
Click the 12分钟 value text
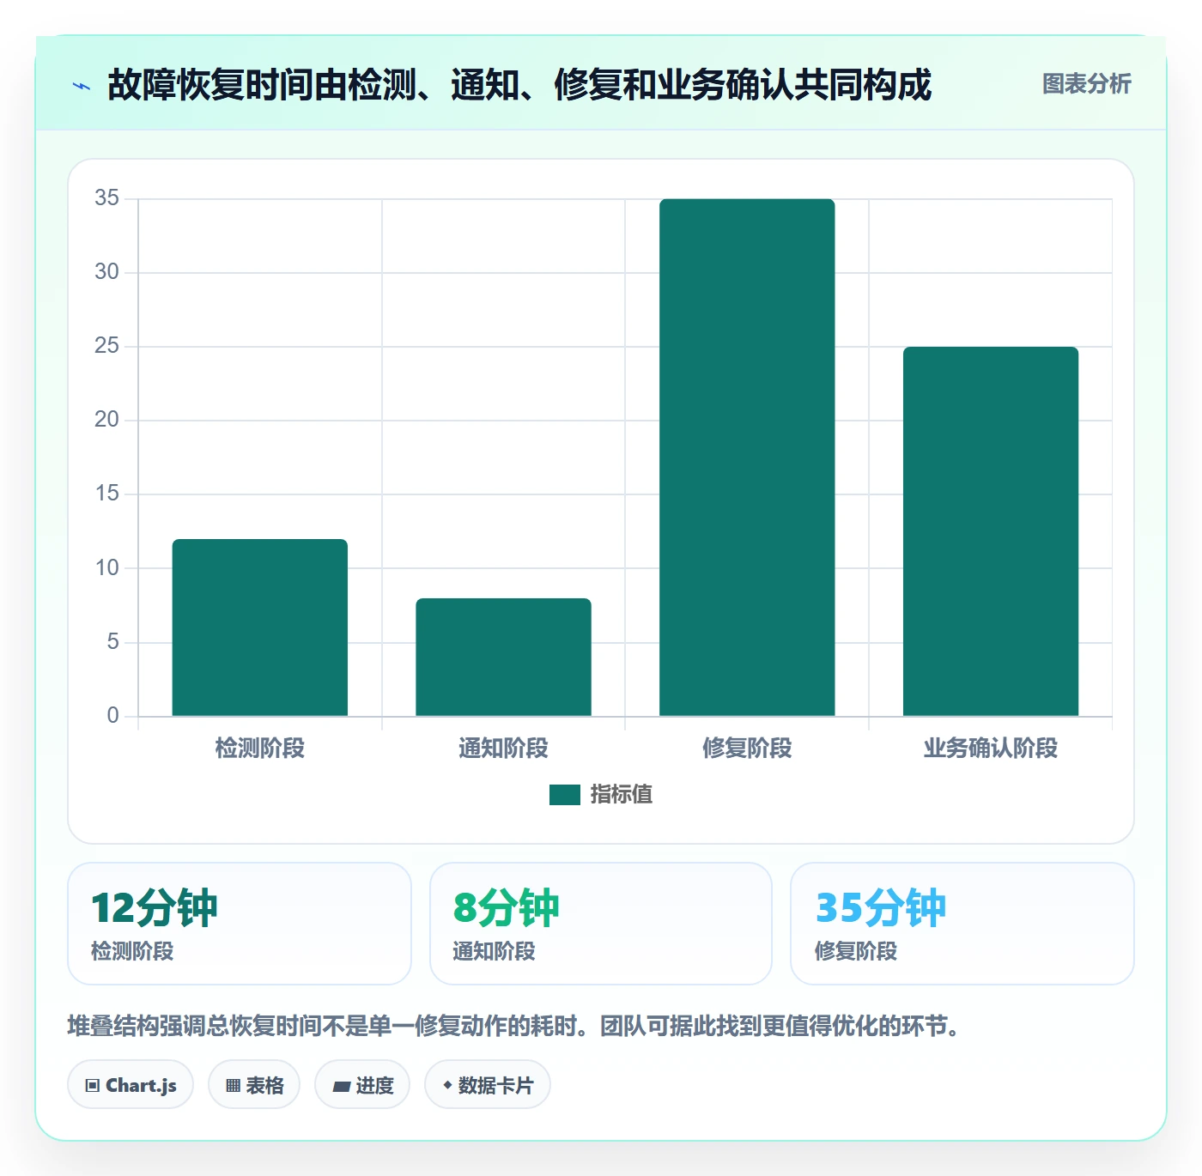pos(155,908)
